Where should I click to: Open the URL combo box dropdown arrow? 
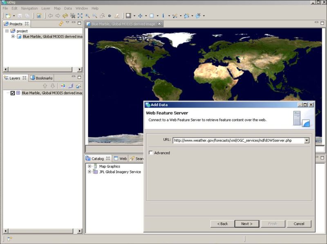pyautogui.click(x=307, y=141)
